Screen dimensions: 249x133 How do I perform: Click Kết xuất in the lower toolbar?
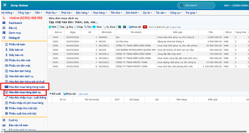pos(55,94)
